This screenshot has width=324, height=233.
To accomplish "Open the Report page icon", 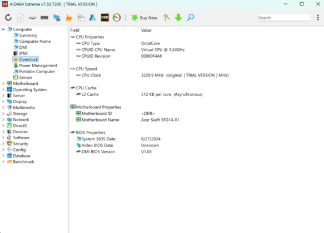I will pos(20,18).
